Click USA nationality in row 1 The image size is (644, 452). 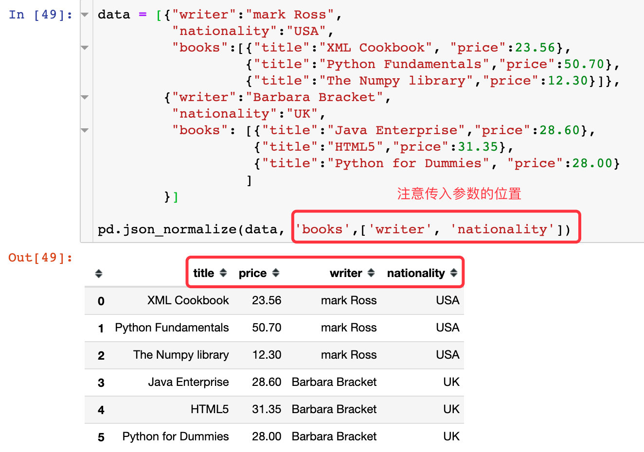[x=447, y=328]
